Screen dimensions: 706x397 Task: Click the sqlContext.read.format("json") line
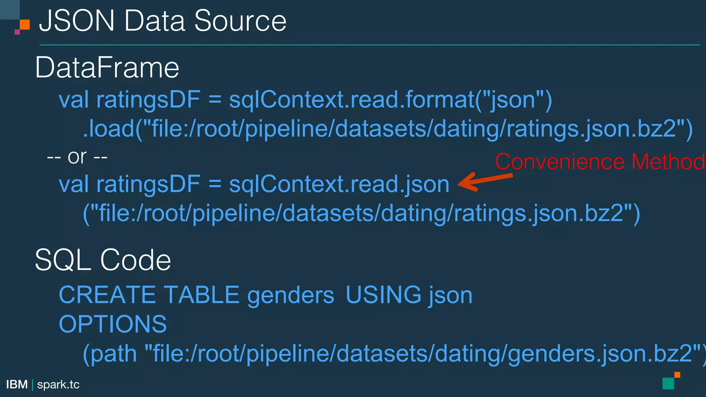tap(305, 100)
